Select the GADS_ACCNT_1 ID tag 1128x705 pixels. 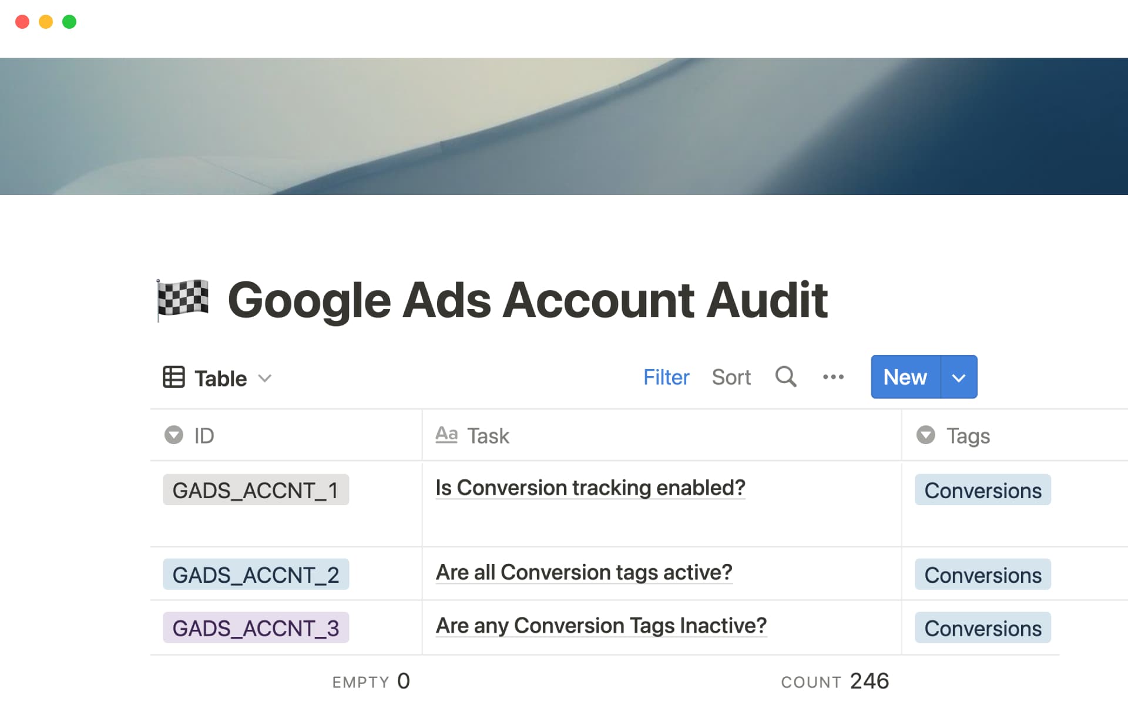[x=256, y=489]
